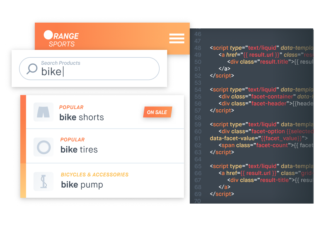The width and height of the screenshot is (325, 232).
Task: Select the bike shorts thumbnail icon
Action: click(43, 112)
